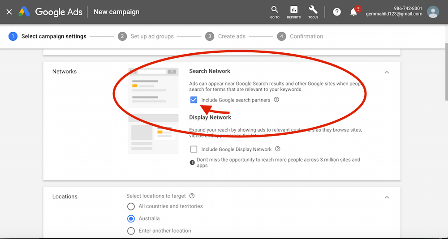The height and width of the screenshot is (239, 448).
Task: Click the Search Network heading
Action: [x=210, y=71]
